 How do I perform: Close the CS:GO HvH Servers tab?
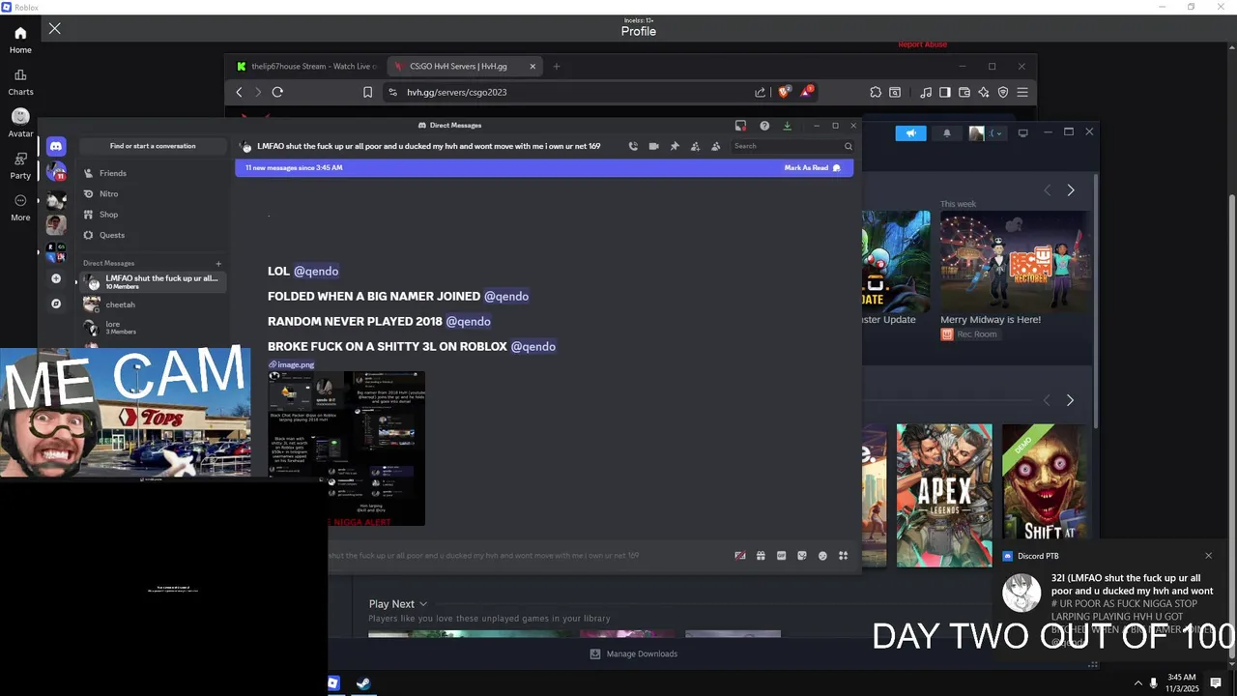click(x=532, y=67)
